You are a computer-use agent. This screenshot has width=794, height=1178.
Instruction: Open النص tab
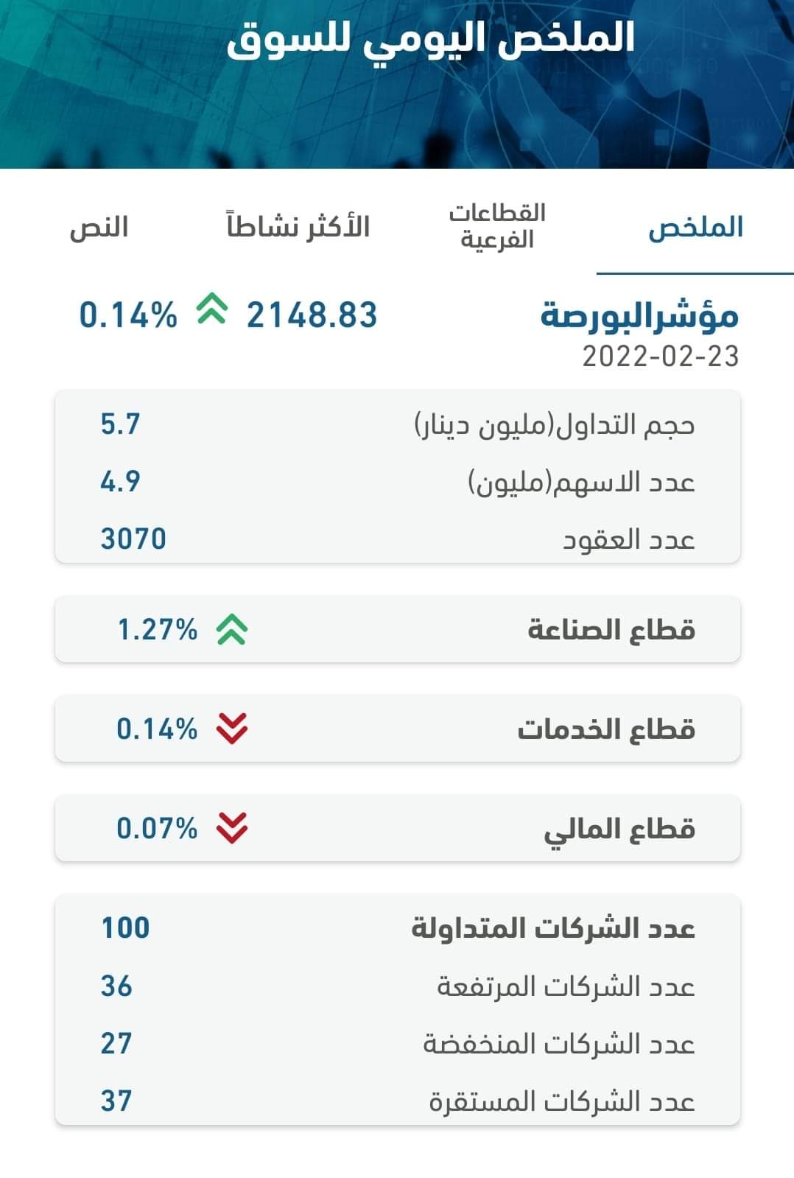99,228
